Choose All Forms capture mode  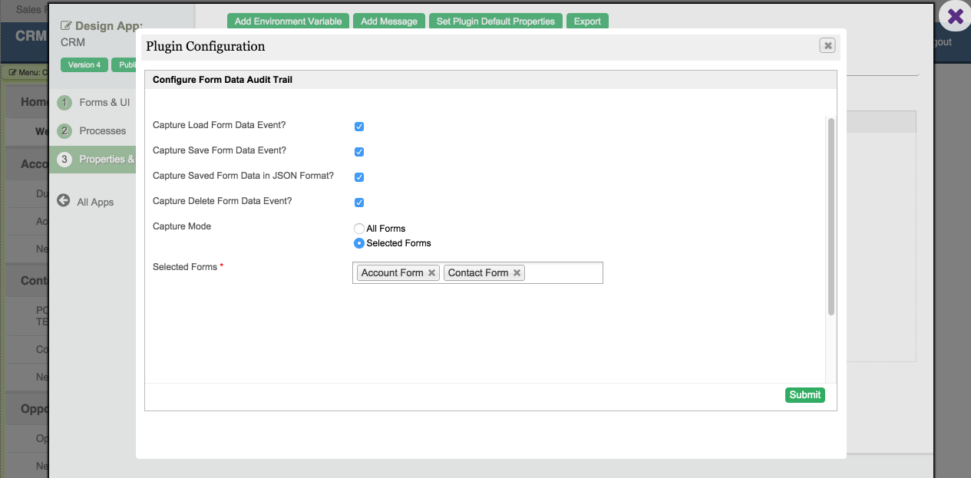(x=359, y=229)
